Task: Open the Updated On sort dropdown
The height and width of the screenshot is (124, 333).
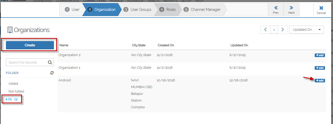Action: (x=307, y=30)
